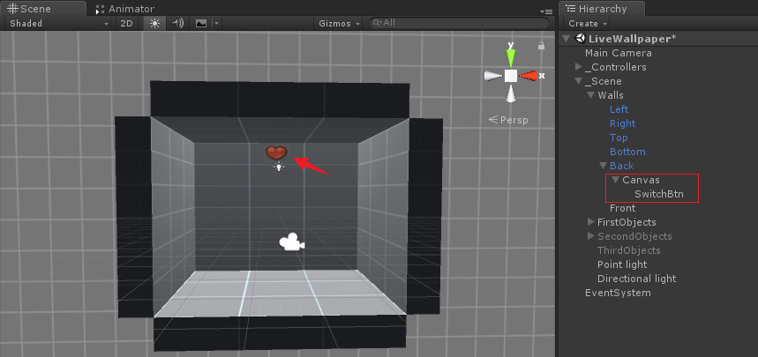Select SecondObjects in hierarchy
This screenshot has width=758, height=357.
[634, 236]
